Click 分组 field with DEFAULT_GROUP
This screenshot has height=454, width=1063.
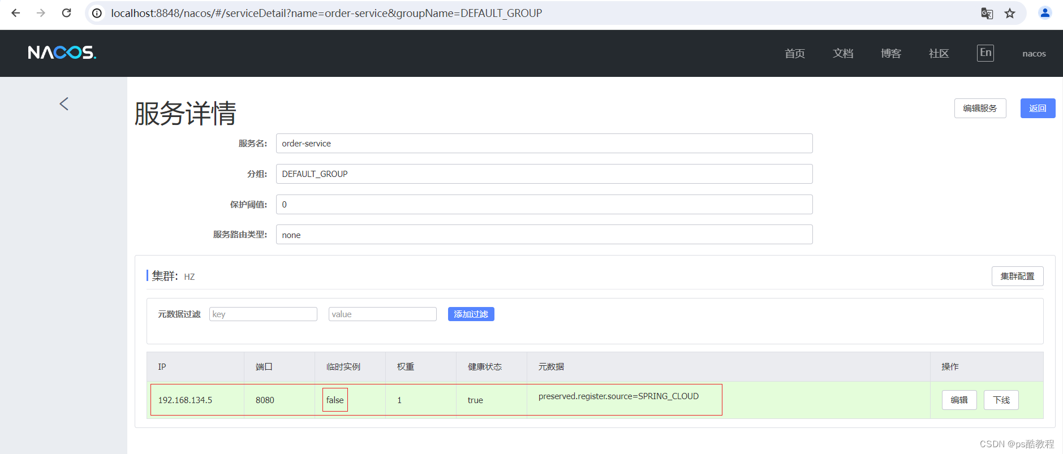[544, 174]
